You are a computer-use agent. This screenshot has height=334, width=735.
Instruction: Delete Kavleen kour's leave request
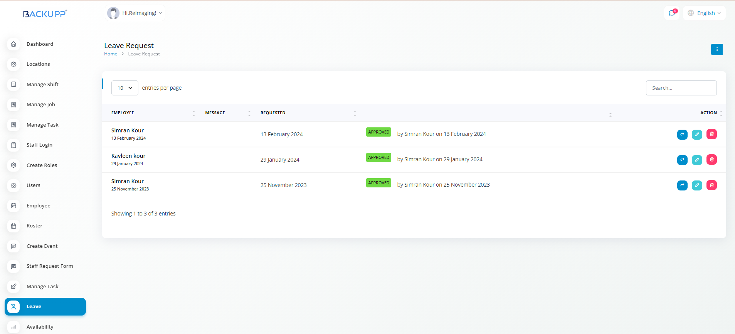711,160
